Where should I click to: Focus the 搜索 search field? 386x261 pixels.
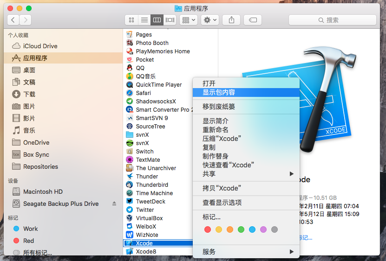332,20
